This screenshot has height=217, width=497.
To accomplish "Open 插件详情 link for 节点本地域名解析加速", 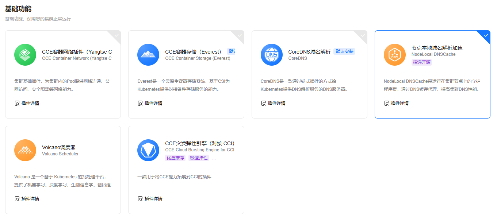I will (x=400, y=103).
